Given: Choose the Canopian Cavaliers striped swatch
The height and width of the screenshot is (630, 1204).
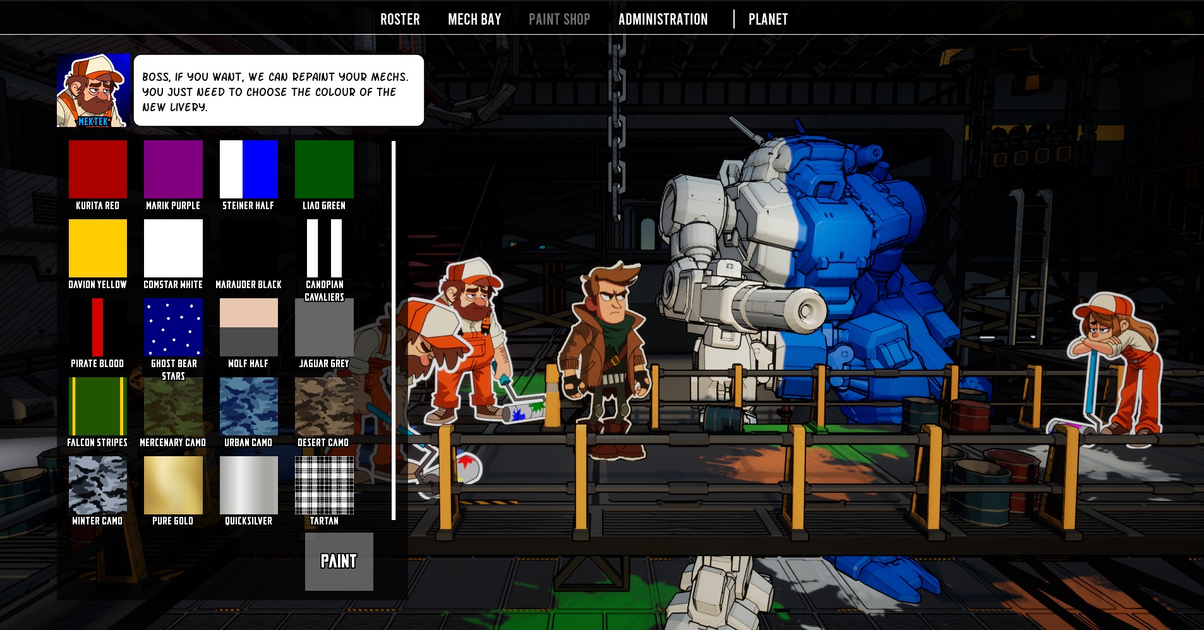Looking at the screenshot, I should pyautogui.click(x=324, y=248).
